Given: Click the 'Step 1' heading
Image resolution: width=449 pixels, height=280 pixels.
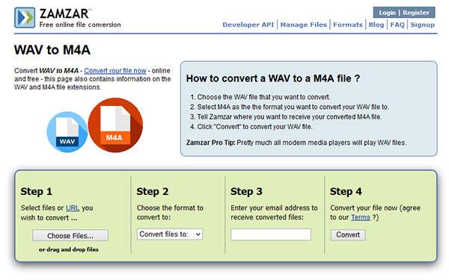Looking at the screenshot, I should (x=37, y=191).
